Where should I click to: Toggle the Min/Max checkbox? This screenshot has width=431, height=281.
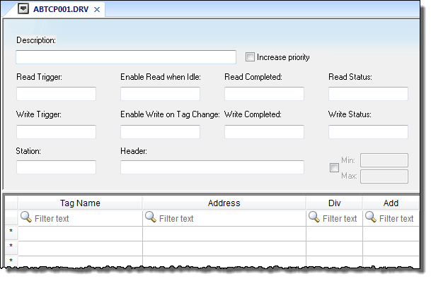tap(334, 167)
